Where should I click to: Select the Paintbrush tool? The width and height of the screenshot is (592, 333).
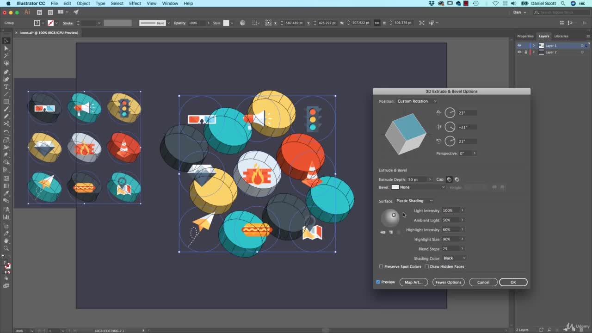(x=6, y=109)
